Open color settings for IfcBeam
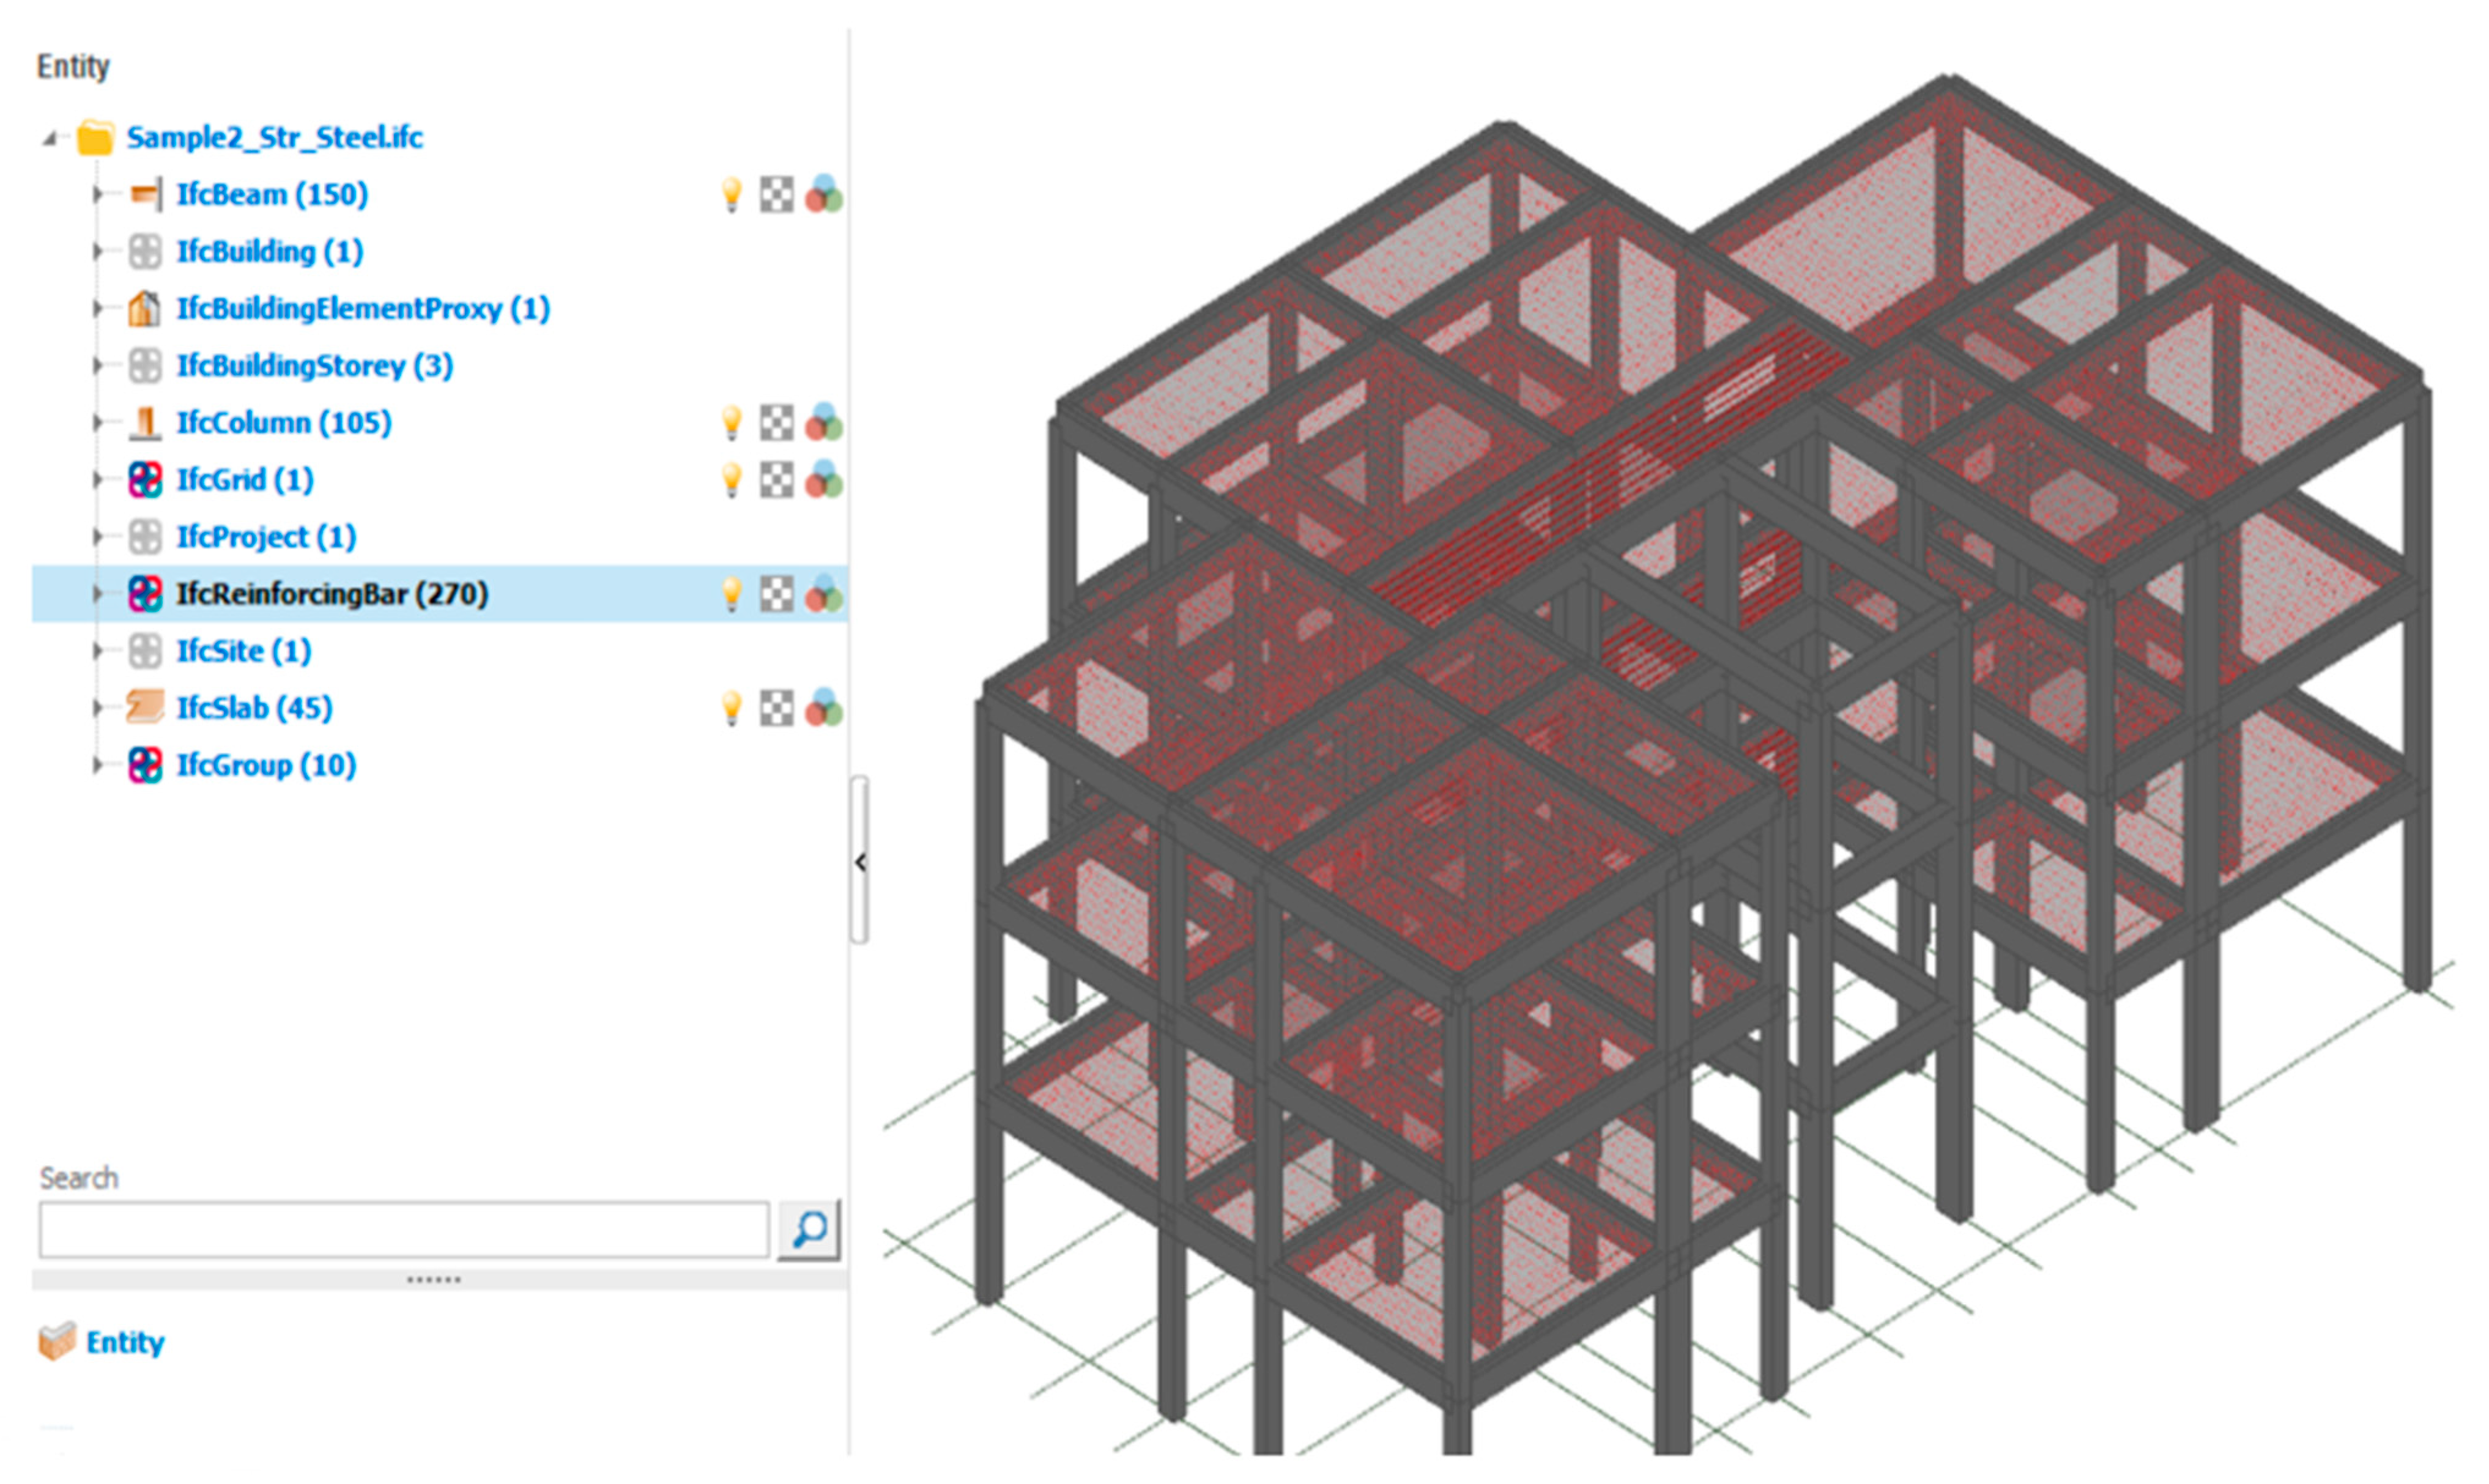Screen dimensions: 2489x1484 coord(823,194)
